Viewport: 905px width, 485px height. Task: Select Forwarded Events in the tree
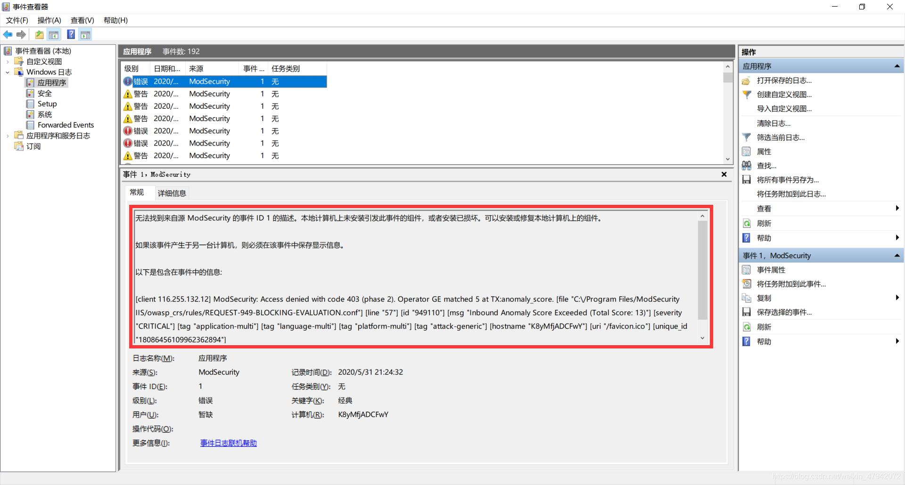tap(66, 125)
